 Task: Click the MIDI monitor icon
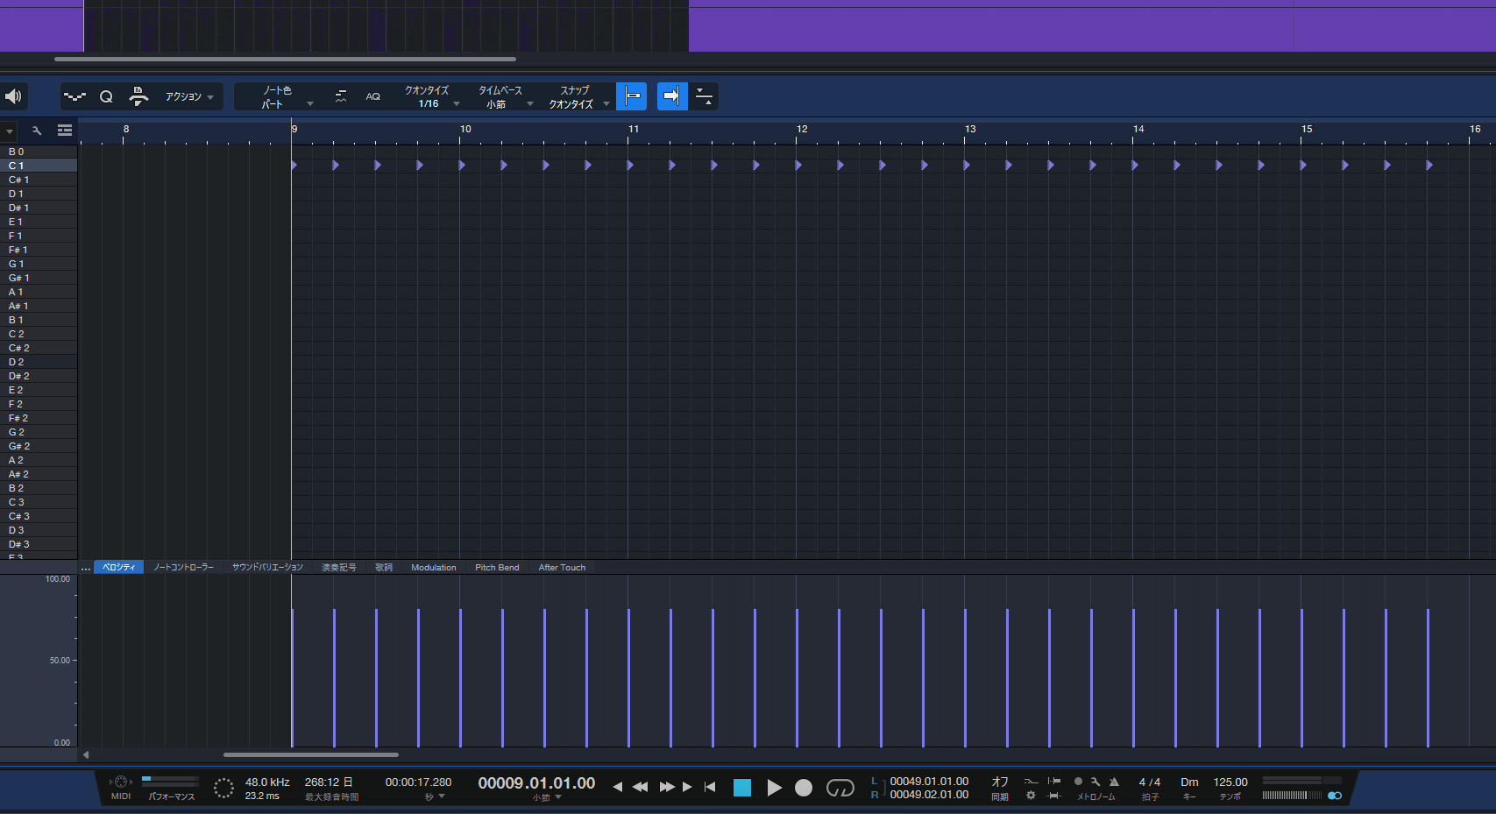[x=121, y=782]
